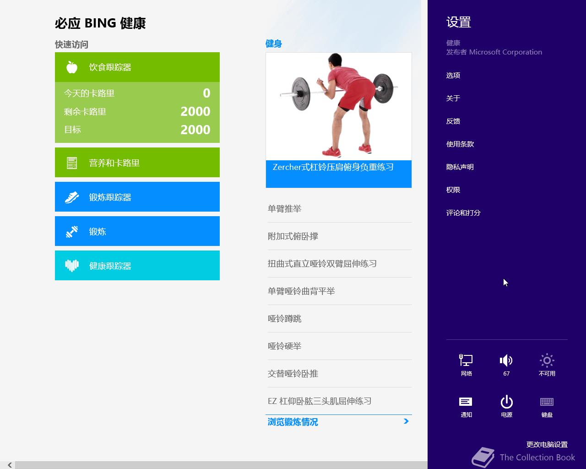This screenshot has height=469, width=586.
Task: Select the 单臂哑铃曲背平举 exercise
Action: [x=340, y=291]
